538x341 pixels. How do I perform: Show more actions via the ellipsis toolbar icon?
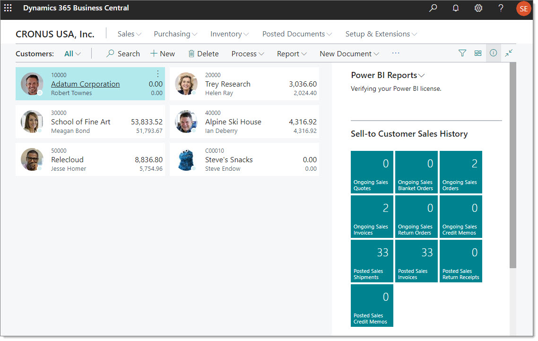(396, 53)
